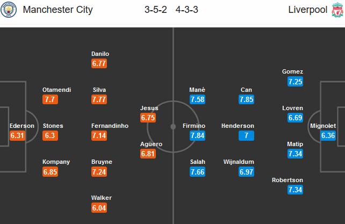Open Jesus player name label
The image size is (345, 224).
pyautogui.click(x=149, y=108)
